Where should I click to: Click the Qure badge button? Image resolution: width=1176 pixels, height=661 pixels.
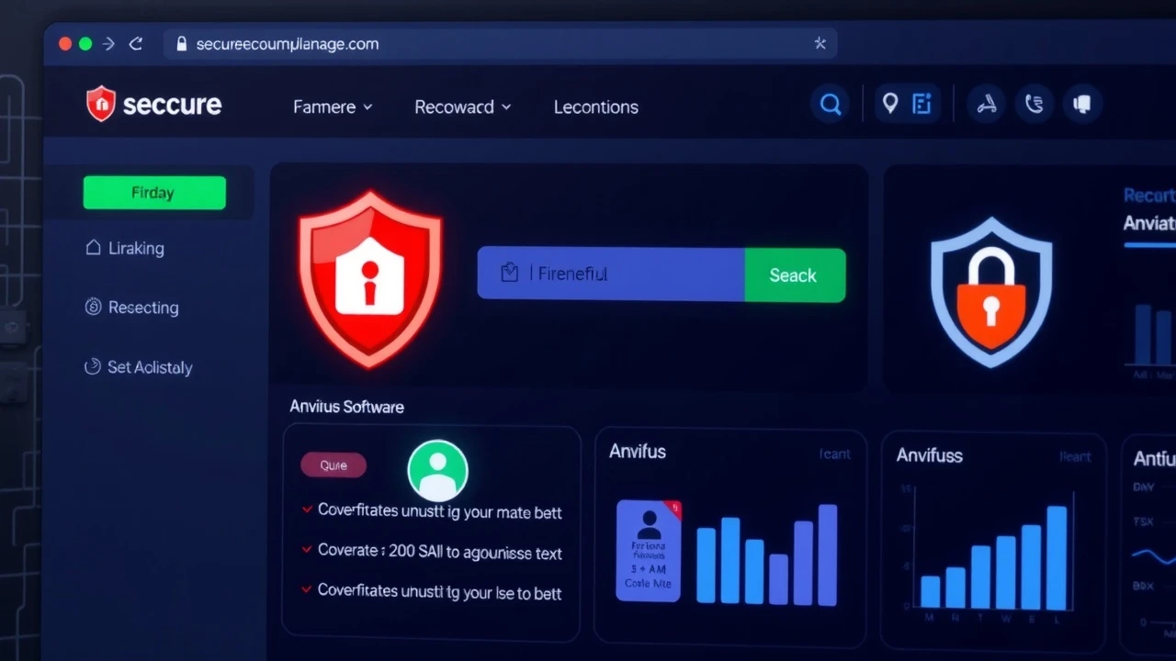(334, 465)
